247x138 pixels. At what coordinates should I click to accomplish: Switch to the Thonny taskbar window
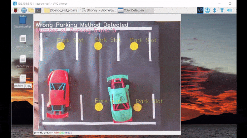click(x=99, y=10)
